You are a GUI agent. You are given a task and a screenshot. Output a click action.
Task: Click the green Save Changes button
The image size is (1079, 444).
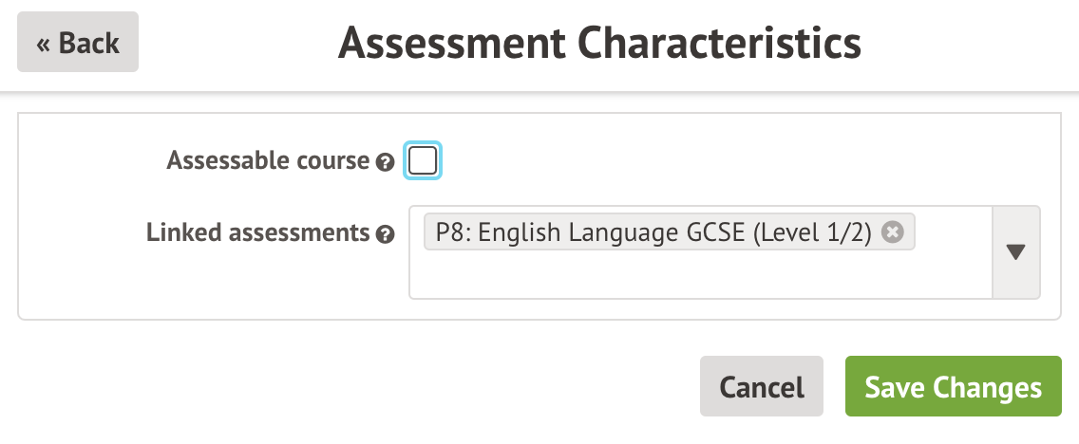tap(953, 387)
